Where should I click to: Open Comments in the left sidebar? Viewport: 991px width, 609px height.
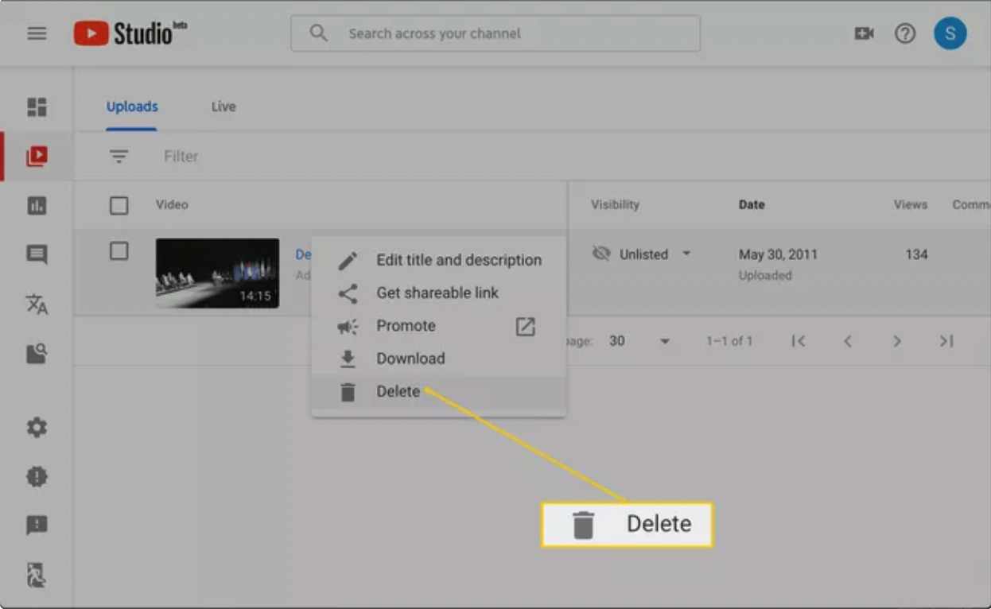point(37,254)
